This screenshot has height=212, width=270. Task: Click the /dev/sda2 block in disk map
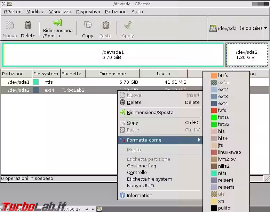247,55
